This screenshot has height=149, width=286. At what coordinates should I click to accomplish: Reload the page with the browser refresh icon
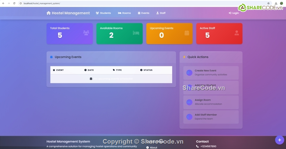(x=14, y=3)
